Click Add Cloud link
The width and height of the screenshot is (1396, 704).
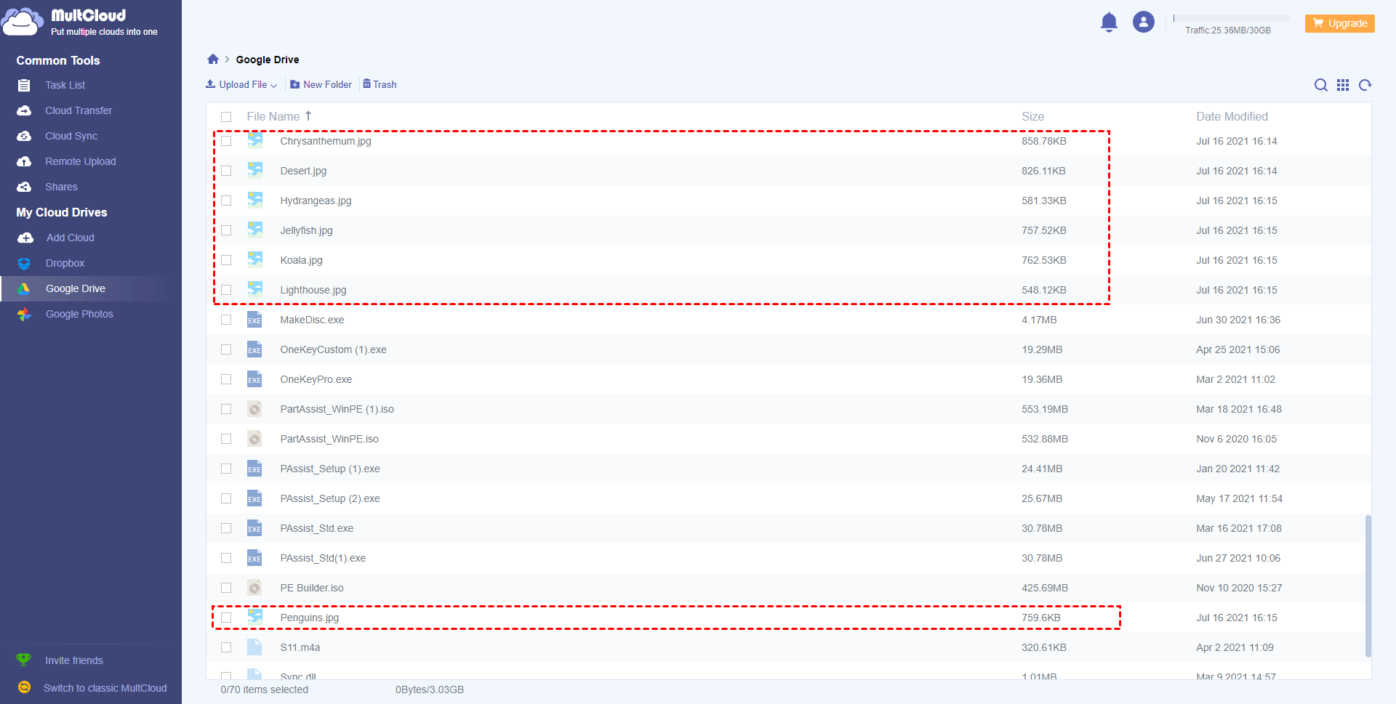(x=71, y=238)
